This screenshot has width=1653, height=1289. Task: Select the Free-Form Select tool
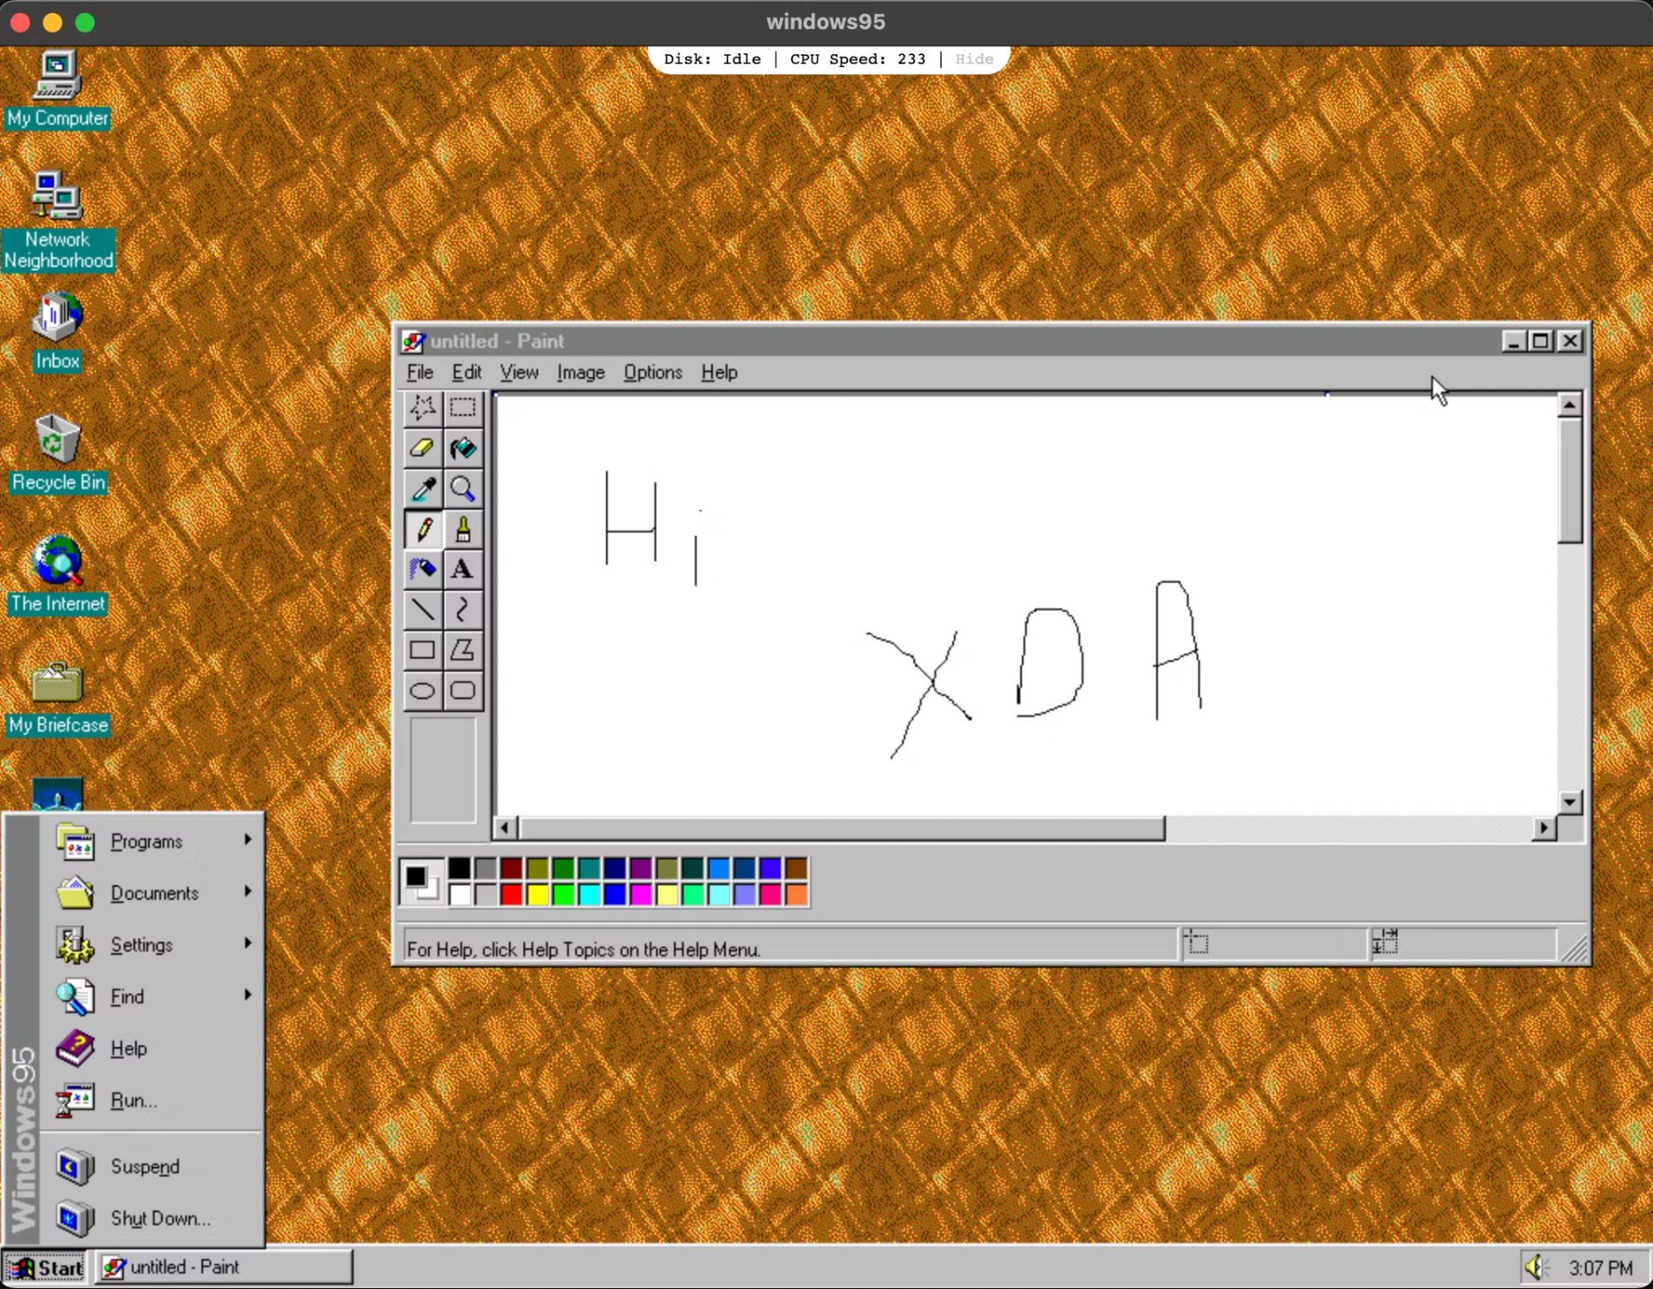click(423, 407)
